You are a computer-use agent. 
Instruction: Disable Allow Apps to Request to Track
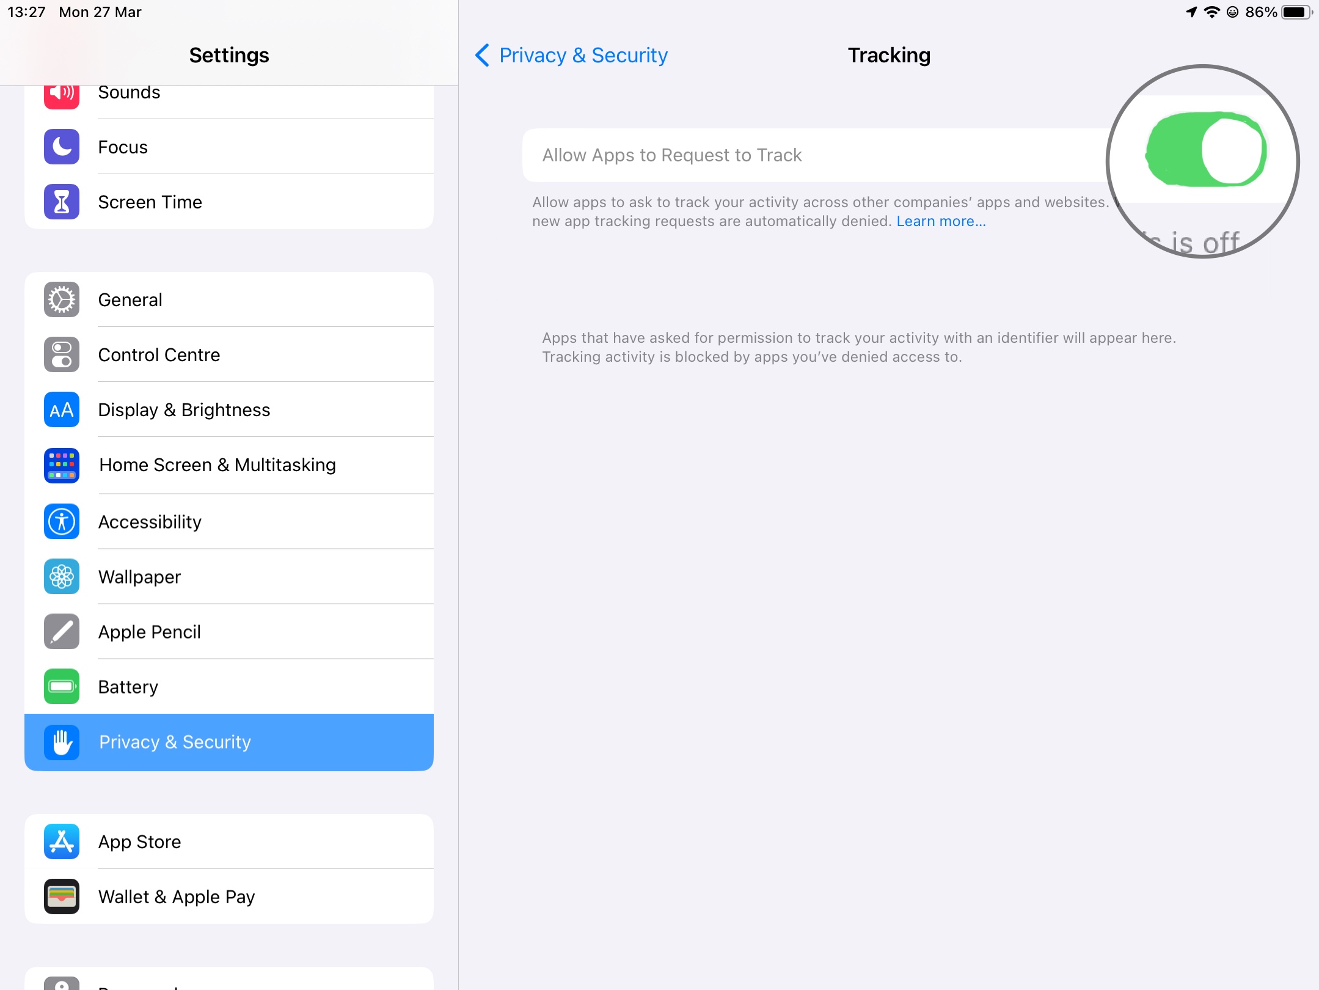pyautogui.click(x=1206, y=149)
